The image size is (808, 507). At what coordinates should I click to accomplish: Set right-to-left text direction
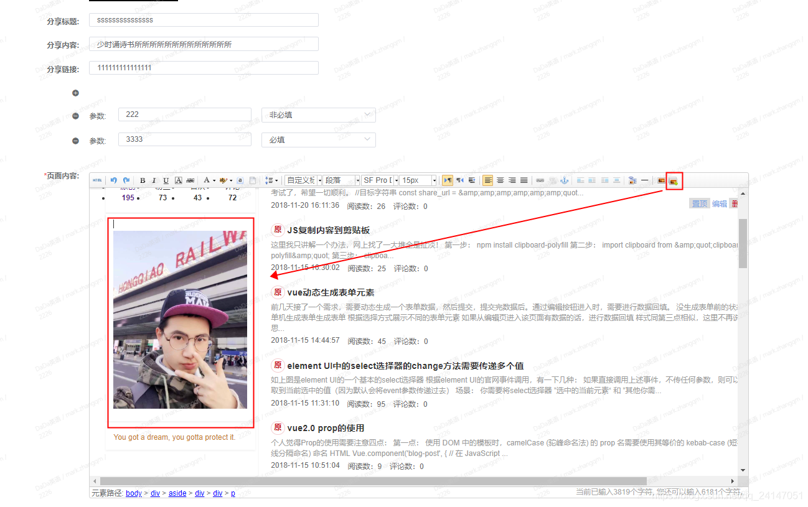[460, 180]
